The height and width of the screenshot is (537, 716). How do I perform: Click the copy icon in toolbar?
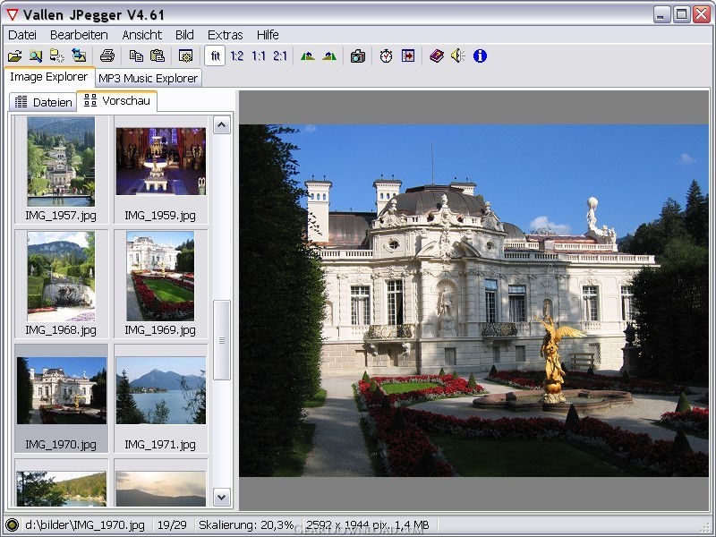pos(136,55)
